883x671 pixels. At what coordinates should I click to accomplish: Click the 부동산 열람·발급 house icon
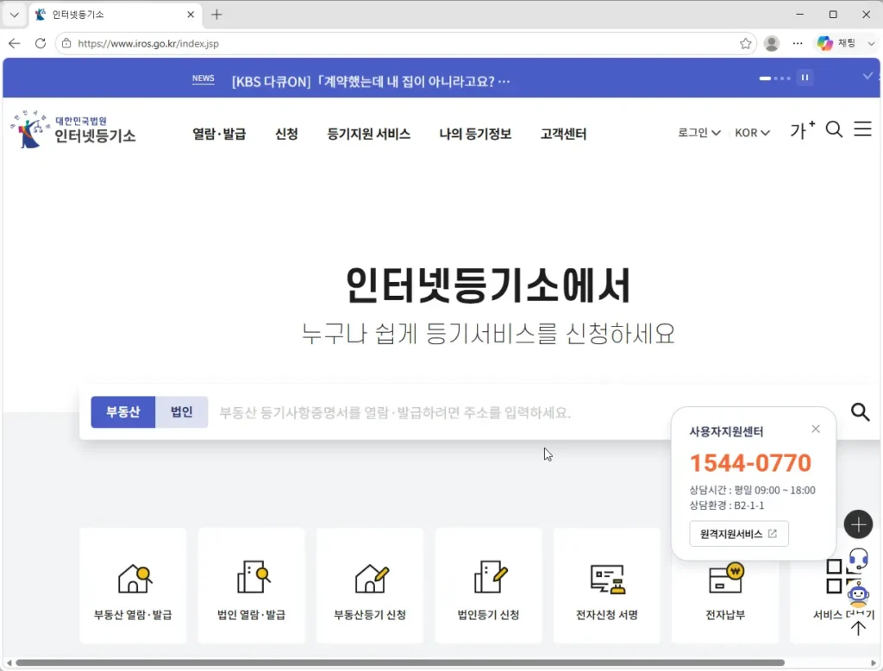[x=135, y=579]
